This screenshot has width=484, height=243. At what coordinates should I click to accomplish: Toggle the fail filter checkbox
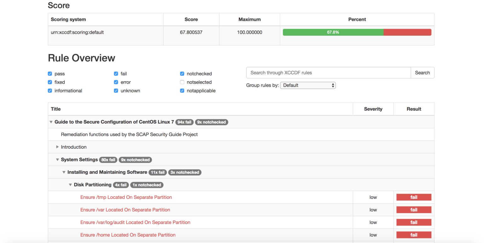coord(116,74)
